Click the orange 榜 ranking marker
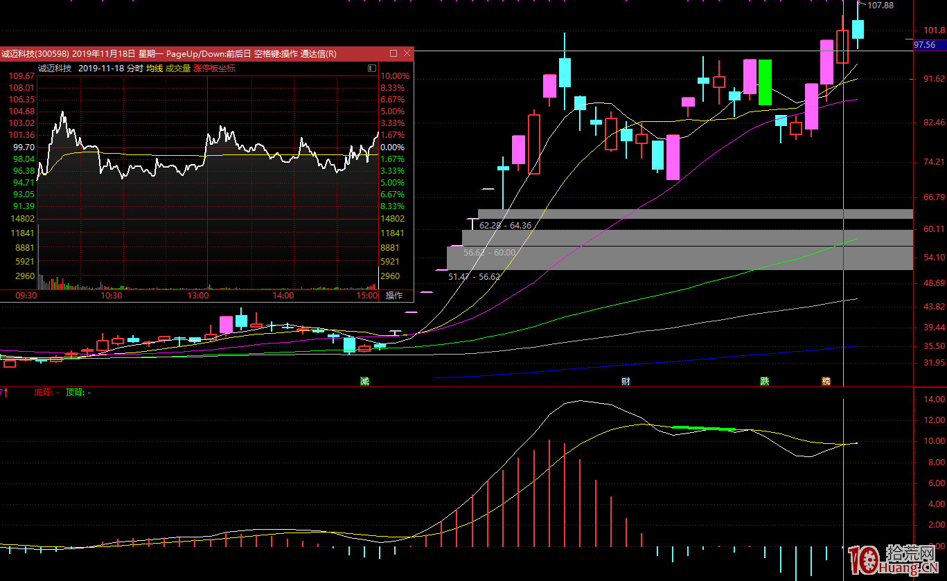This screenshot has height=581, width=947. click(826, 382)
